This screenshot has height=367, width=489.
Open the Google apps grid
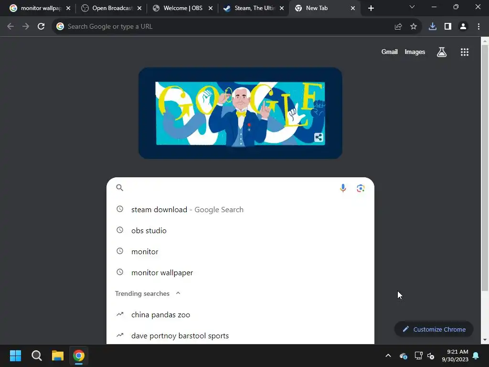click(464, 52)
